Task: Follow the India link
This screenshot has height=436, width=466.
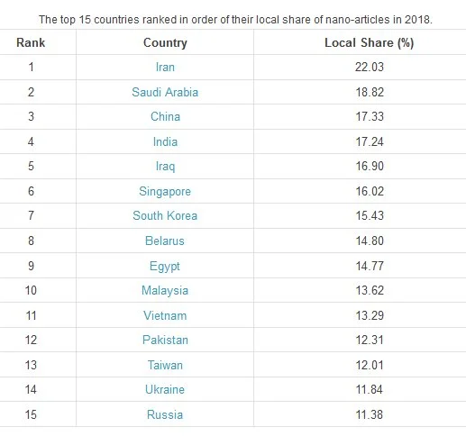Action: 165,141
